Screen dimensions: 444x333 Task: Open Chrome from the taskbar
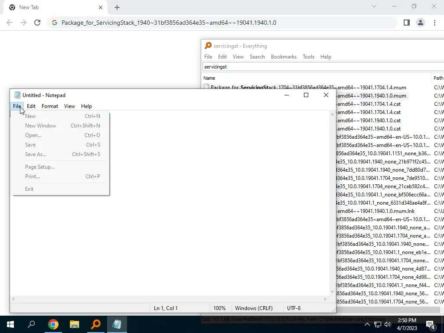click(x=53, y=324)
